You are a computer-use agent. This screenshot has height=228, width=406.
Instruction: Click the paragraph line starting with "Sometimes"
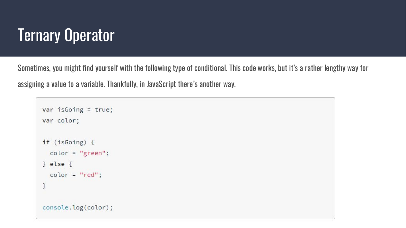[x=193, y=68]
